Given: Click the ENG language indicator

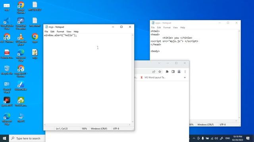Looking at the screenshot, I should pos(227,138).
